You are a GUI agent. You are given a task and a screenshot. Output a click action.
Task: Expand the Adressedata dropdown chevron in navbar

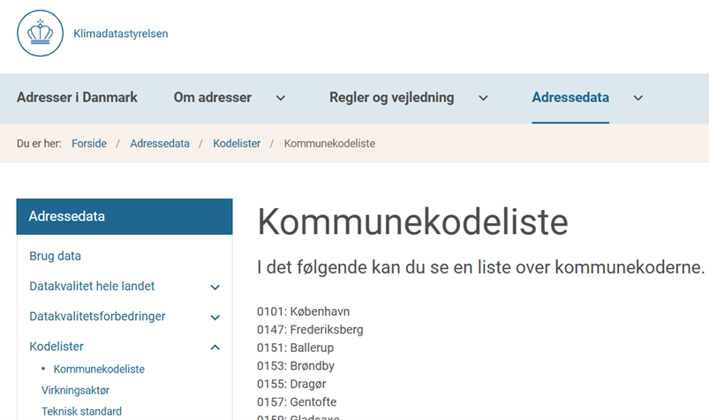pyautogui.click(x=637, y=98)
